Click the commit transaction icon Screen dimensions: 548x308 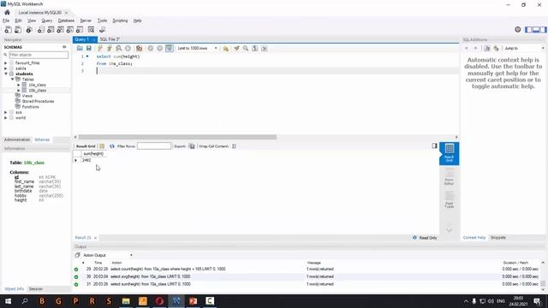[151, 48]
